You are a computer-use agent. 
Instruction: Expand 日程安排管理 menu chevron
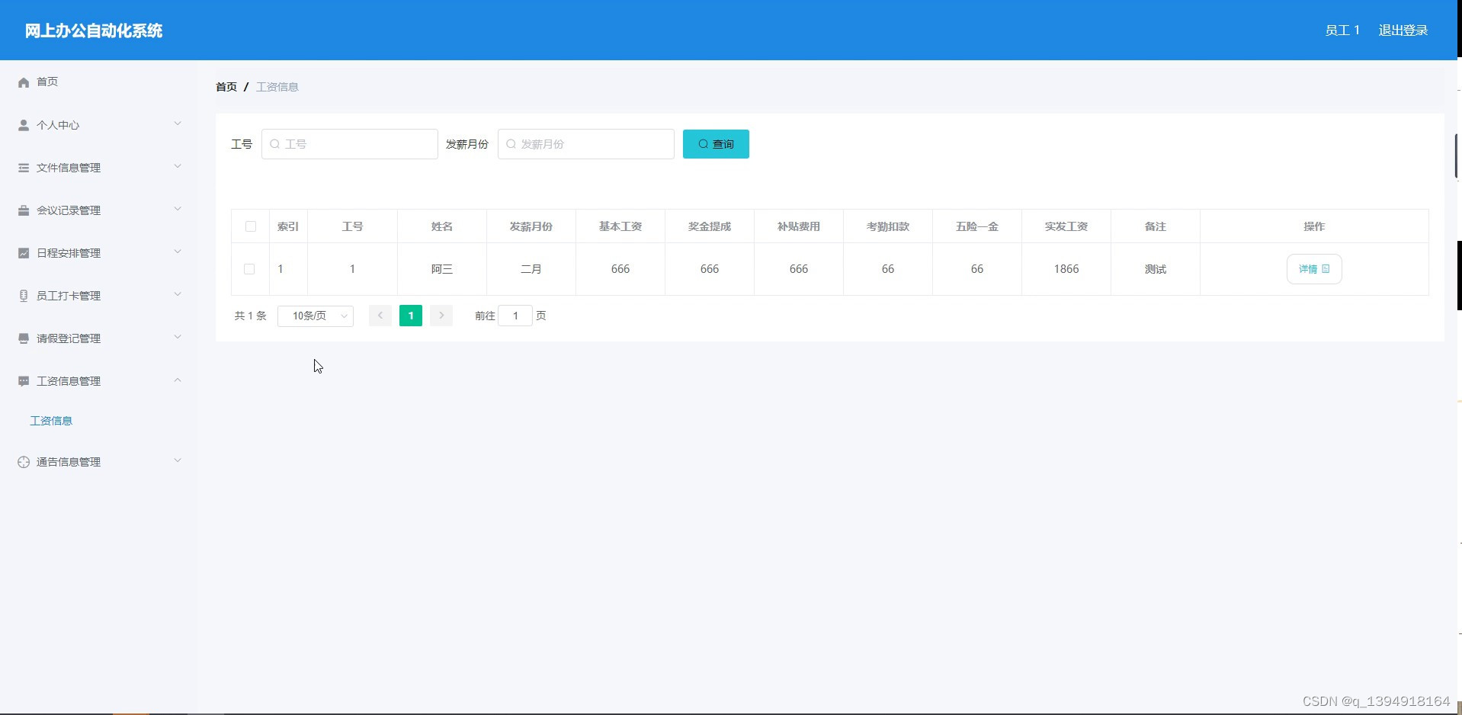(x=178, y=252)
